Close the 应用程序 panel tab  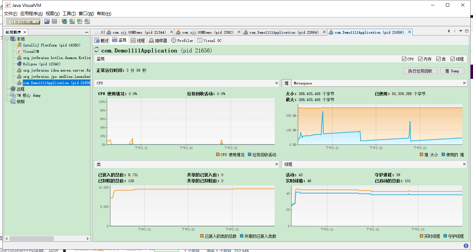click(25, 32)
